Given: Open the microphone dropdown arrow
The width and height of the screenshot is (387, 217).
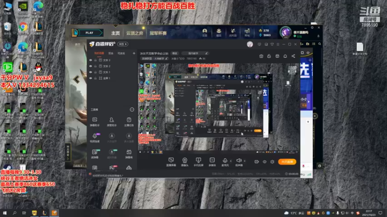Looking at the screenshot, I should point(231,161).
